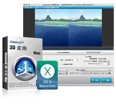Click the yellow minimize window button
Screen dimensions: 116x112
27,5
